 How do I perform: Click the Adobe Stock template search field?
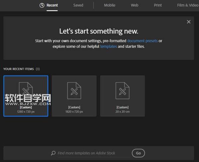coord(94,153)
